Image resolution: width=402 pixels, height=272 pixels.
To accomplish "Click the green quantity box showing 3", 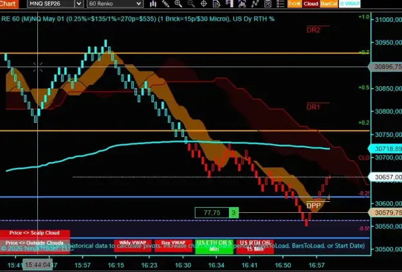I will (233, 213).
